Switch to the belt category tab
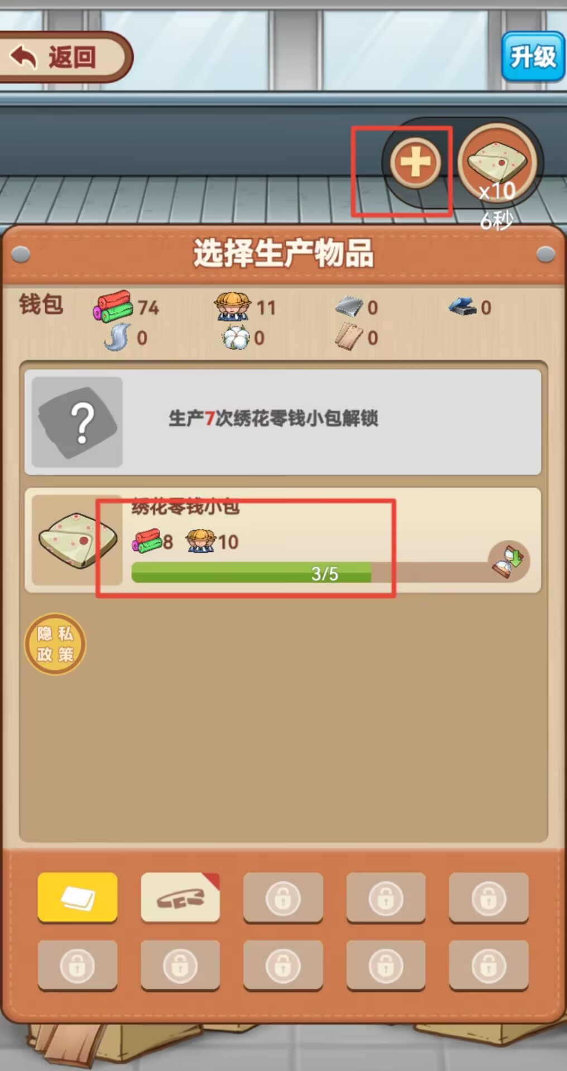The image size is (567, 1071). pos(180,898)
